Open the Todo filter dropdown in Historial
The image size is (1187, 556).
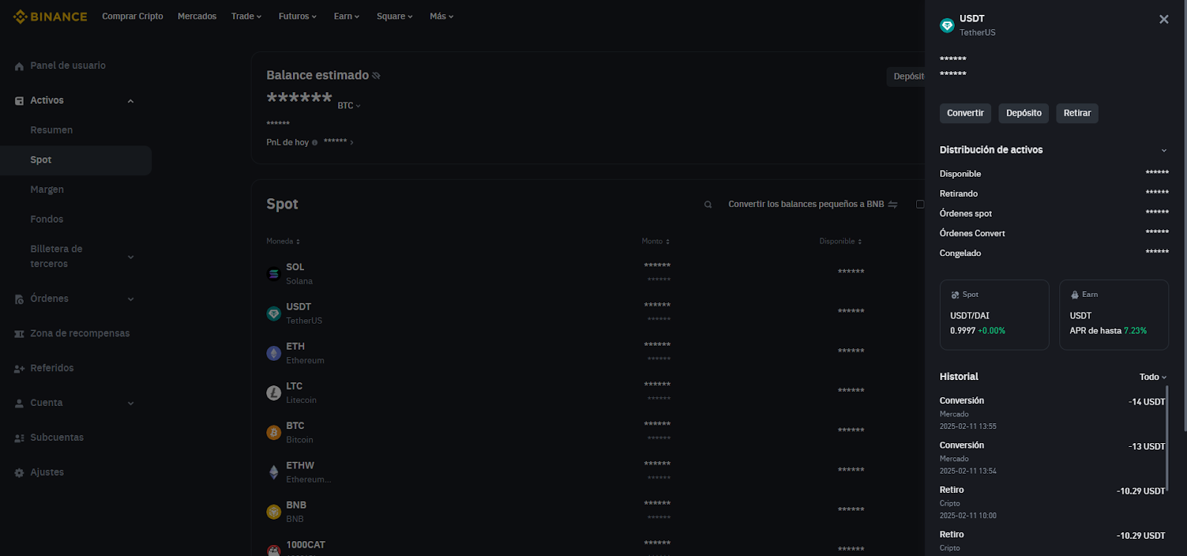(x=1153, y=377)
